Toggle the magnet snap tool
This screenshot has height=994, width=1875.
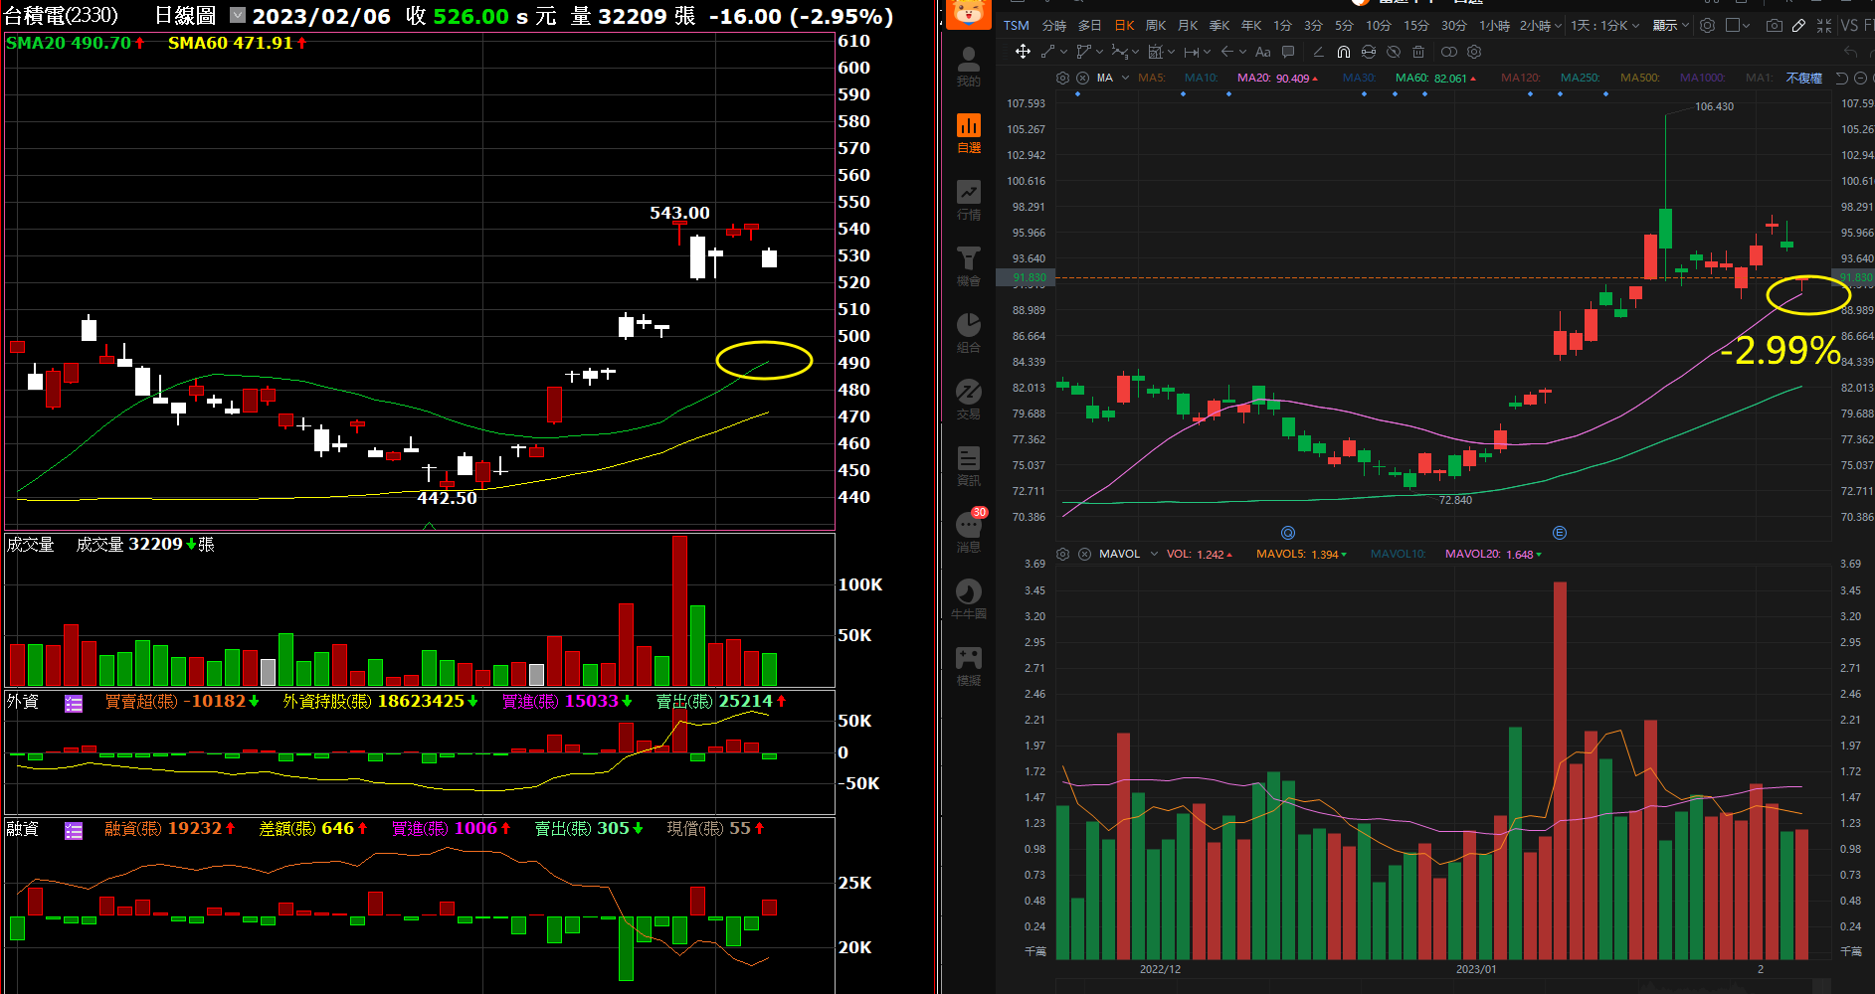1344,52
